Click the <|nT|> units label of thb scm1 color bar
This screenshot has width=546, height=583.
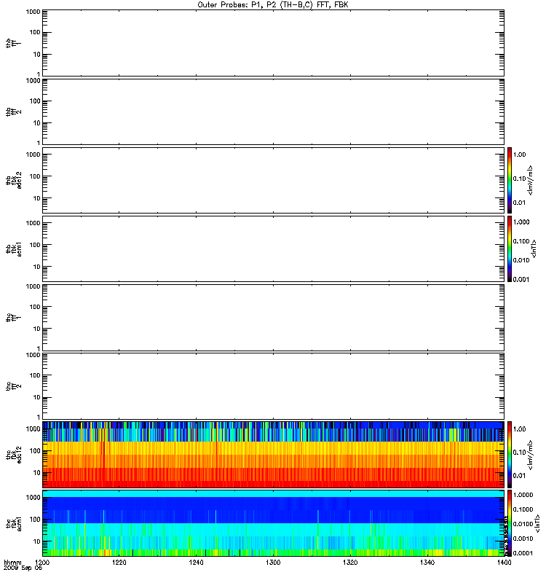(534, 249)
